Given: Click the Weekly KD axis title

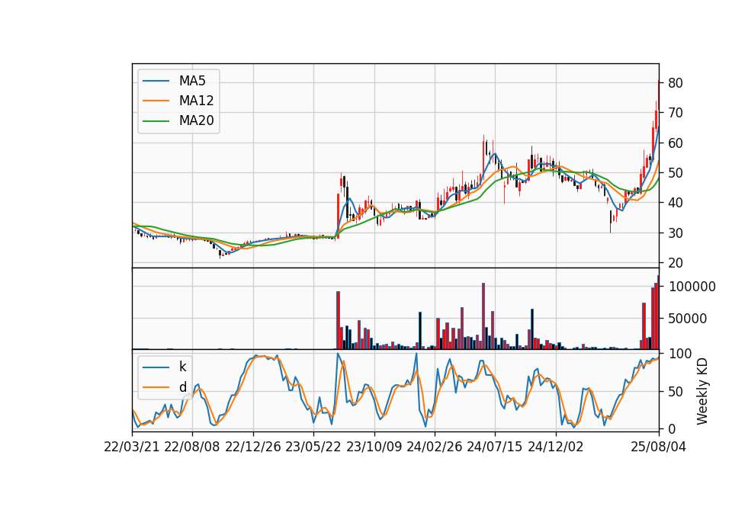Looking at the screenshot, I should click(702, 391).
